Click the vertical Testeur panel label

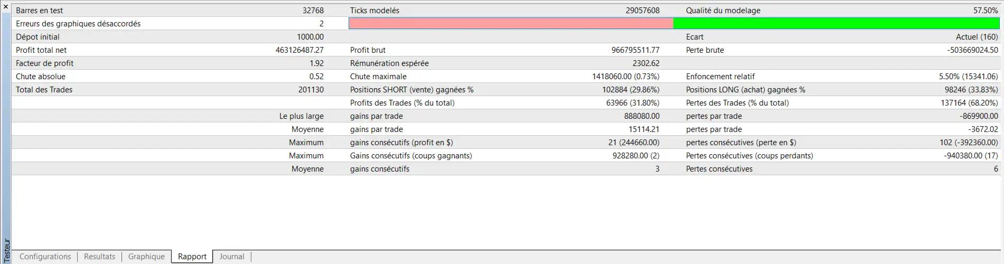tap(6, 250)
